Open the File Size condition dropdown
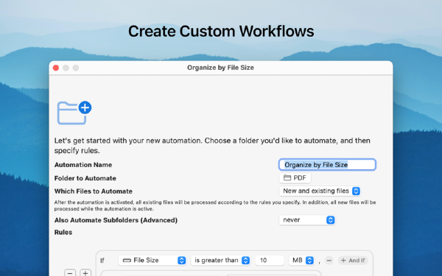Screen dimensions: 442x276 point(152,261)
